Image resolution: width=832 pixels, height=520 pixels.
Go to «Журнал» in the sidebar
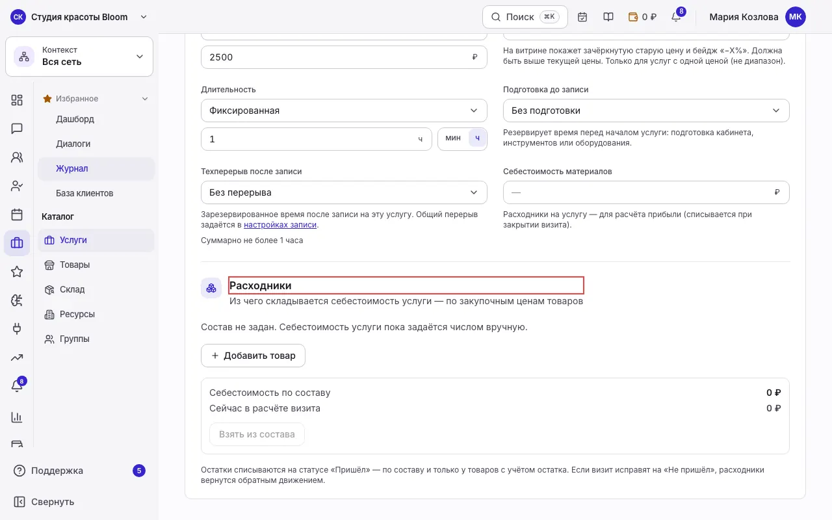pyautogui.click(x=96, y=168)
